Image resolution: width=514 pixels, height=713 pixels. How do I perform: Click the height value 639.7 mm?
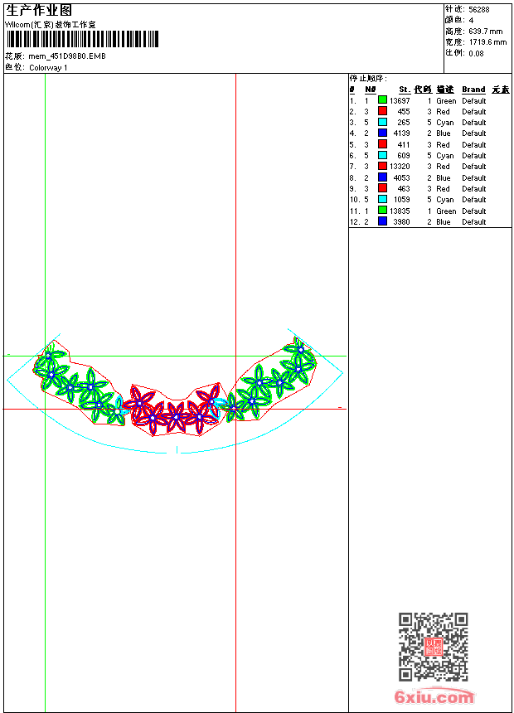click(x=486, y=31)
